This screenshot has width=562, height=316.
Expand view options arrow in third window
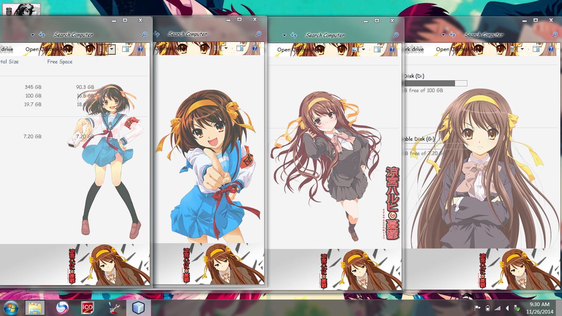[x=363, y=50]
